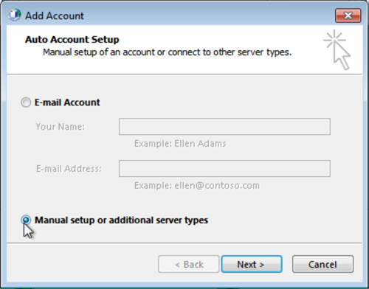Proceed with the Next > button

[252, 264]
